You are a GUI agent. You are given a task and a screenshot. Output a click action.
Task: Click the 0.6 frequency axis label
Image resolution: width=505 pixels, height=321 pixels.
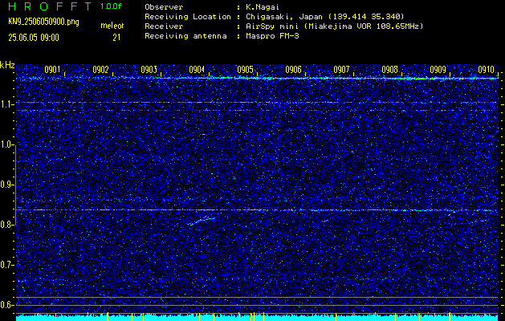pos(6,305)
